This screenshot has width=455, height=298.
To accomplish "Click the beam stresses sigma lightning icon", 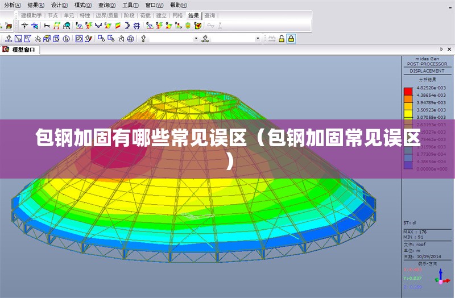I will coord(159,26).
